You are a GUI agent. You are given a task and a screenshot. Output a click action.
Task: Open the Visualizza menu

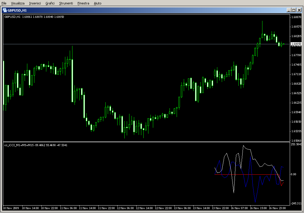click(x=18, y=3)
